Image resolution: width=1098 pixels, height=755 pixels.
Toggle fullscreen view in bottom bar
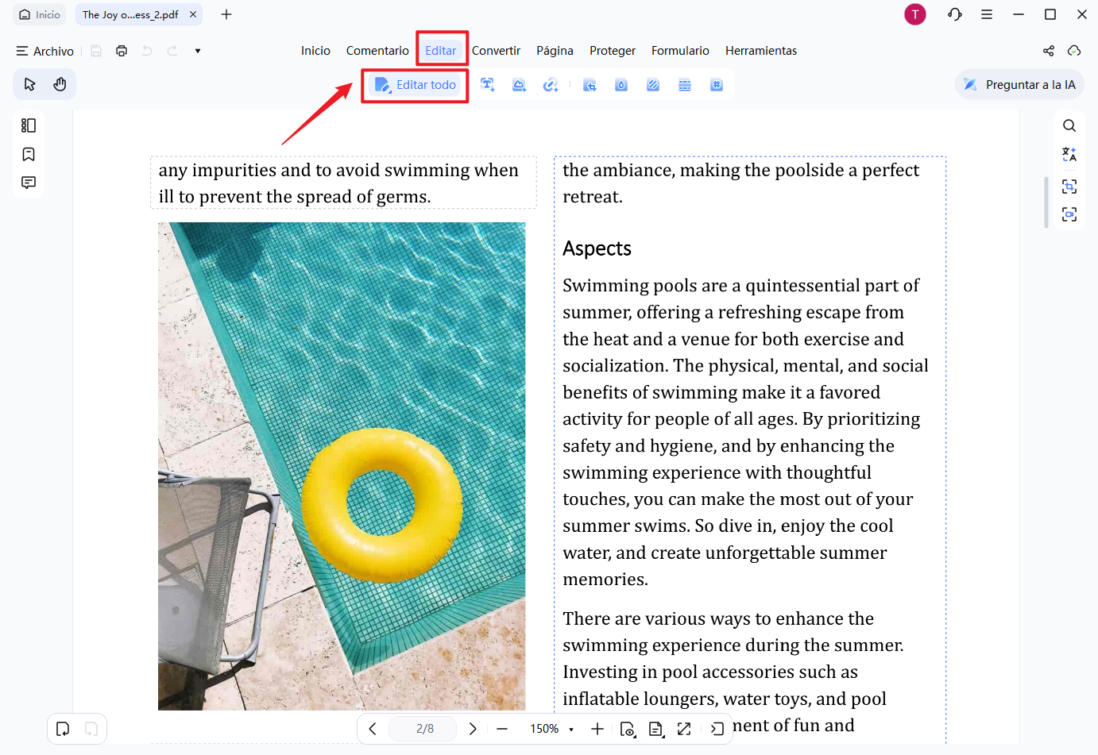point(684,729)
